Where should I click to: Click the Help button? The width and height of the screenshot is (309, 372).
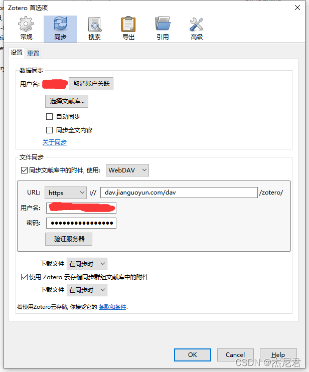278,355
